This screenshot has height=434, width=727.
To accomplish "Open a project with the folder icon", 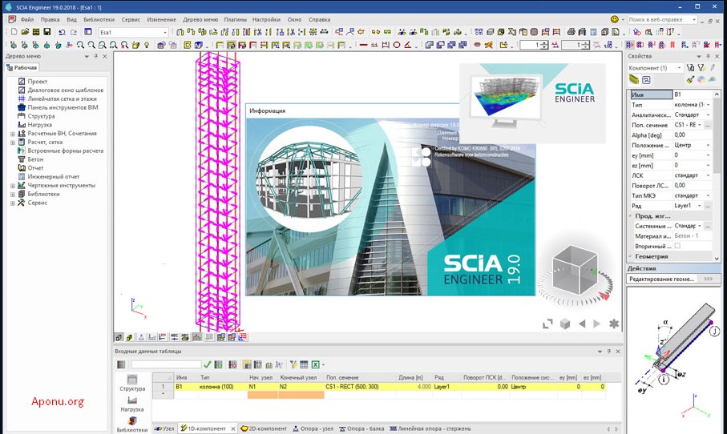I will (x=25, y=32).
